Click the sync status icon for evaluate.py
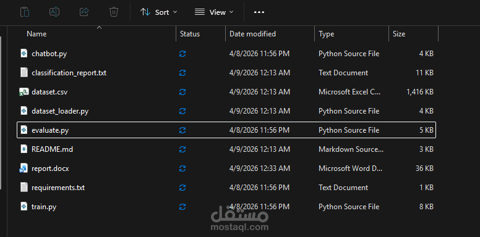Viewport: 480px width, 237px height. [x=182, y=130]
